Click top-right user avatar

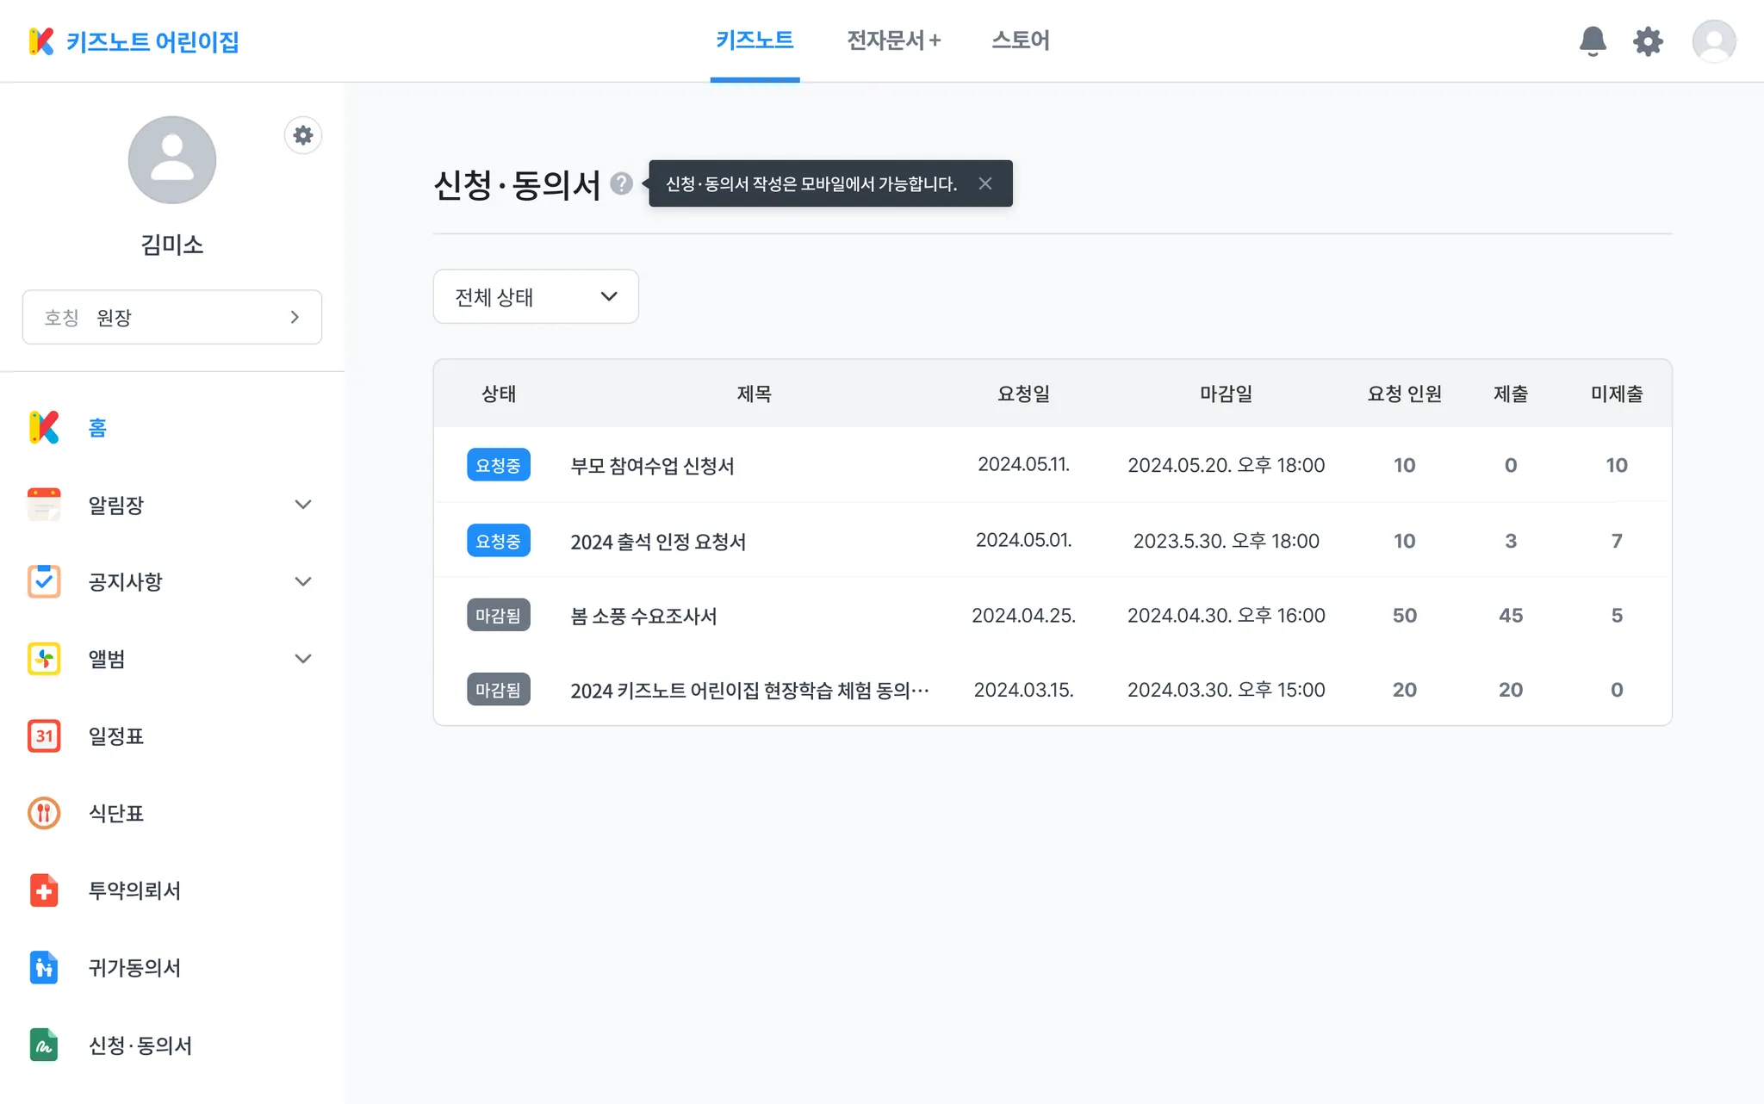coord(1713,40)
